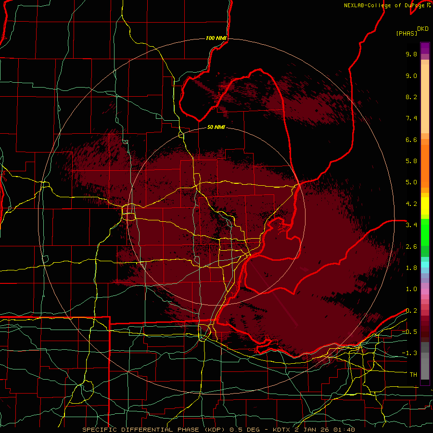433x433 pixels.
Task: Click the 9.8 value on the scale
Action: (x=411, y=54)
